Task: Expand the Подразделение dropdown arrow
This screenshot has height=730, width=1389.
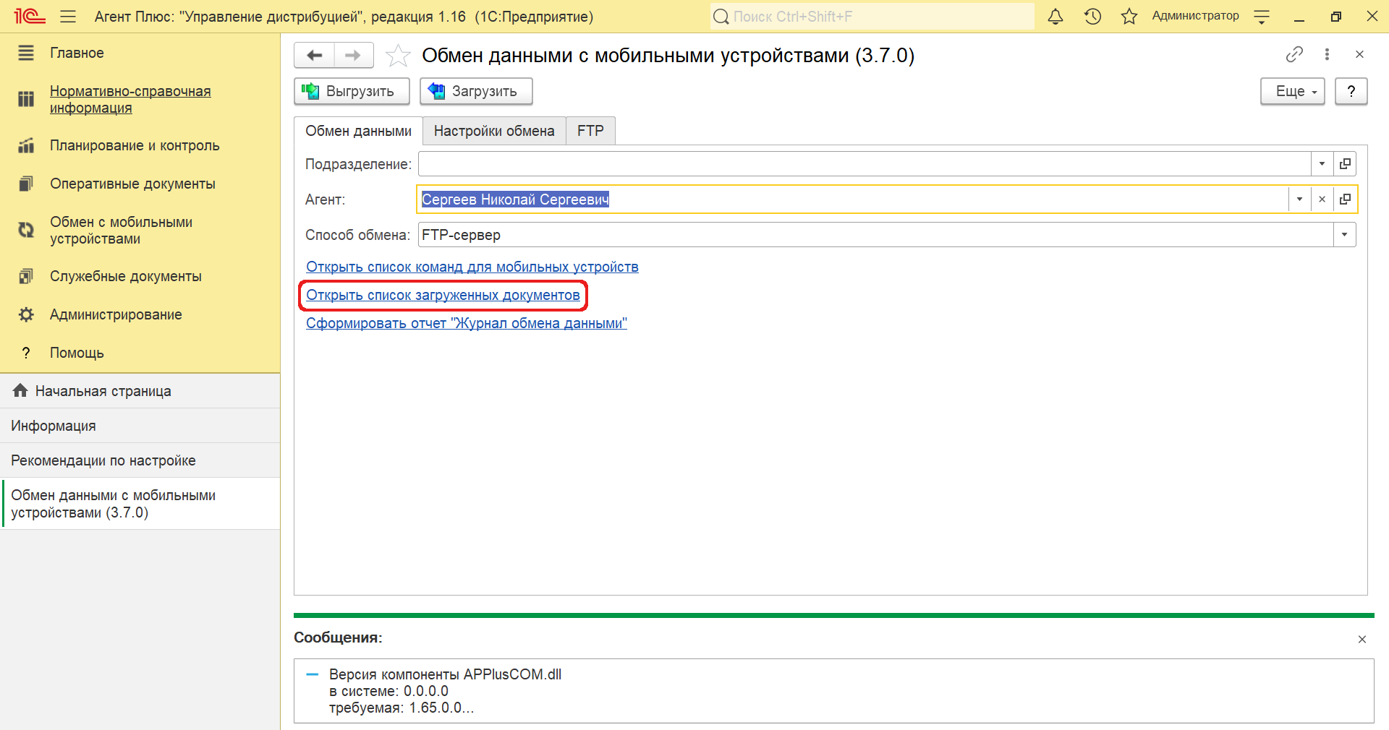Action: point(1322,164)
